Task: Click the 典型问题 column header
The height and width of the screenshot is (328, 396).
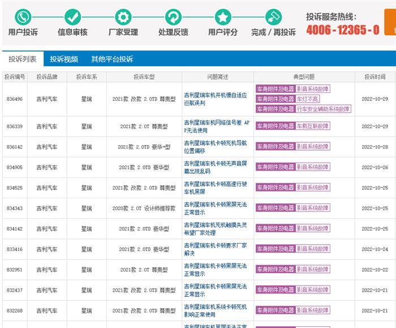Action: (304, 77)
